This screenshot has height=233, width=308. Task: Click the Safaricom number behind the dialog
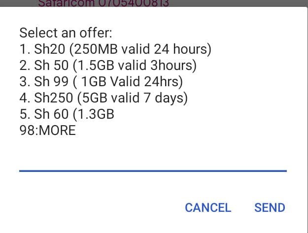tap(103, 3)
